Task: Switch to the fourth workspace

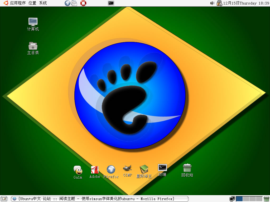Action: click(259, 199)
